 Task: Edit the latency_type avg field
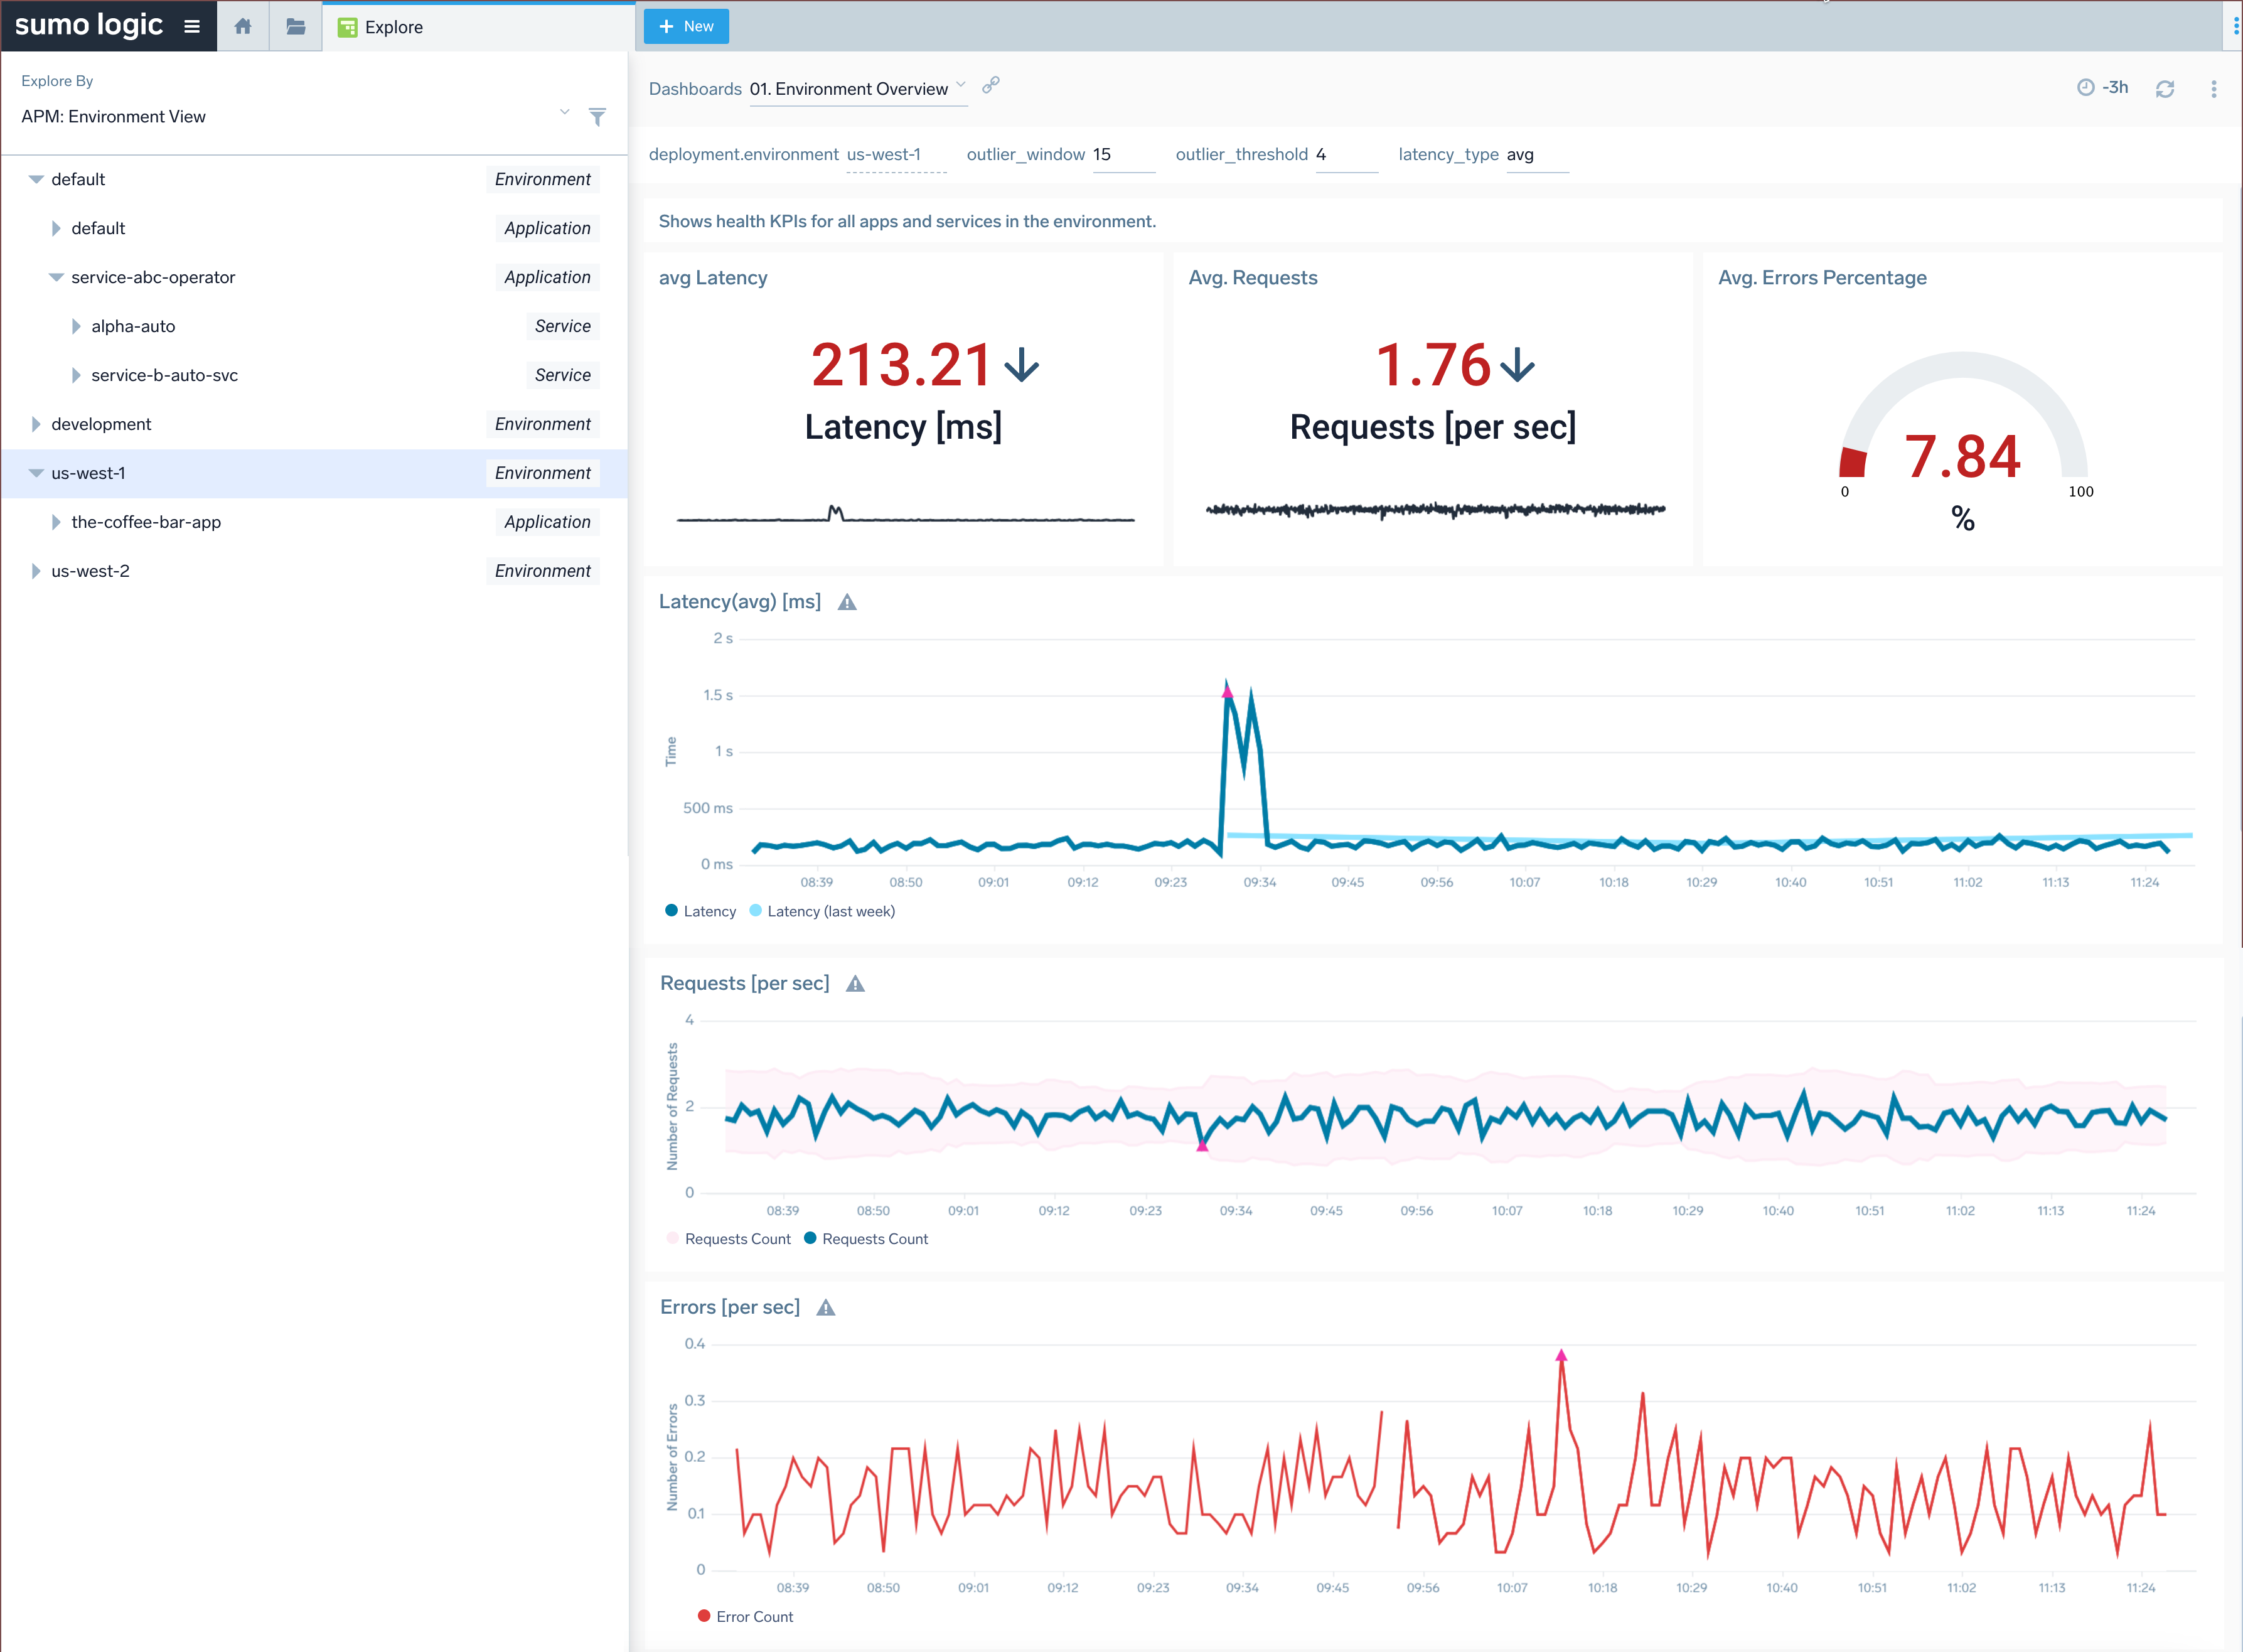pos(1537,155)
